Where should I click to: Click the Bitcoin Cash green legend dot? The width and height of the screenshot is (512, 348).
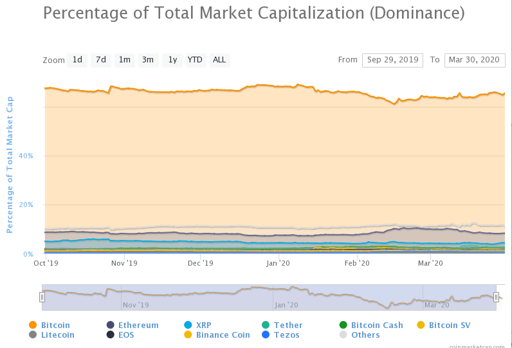point(343,325)
